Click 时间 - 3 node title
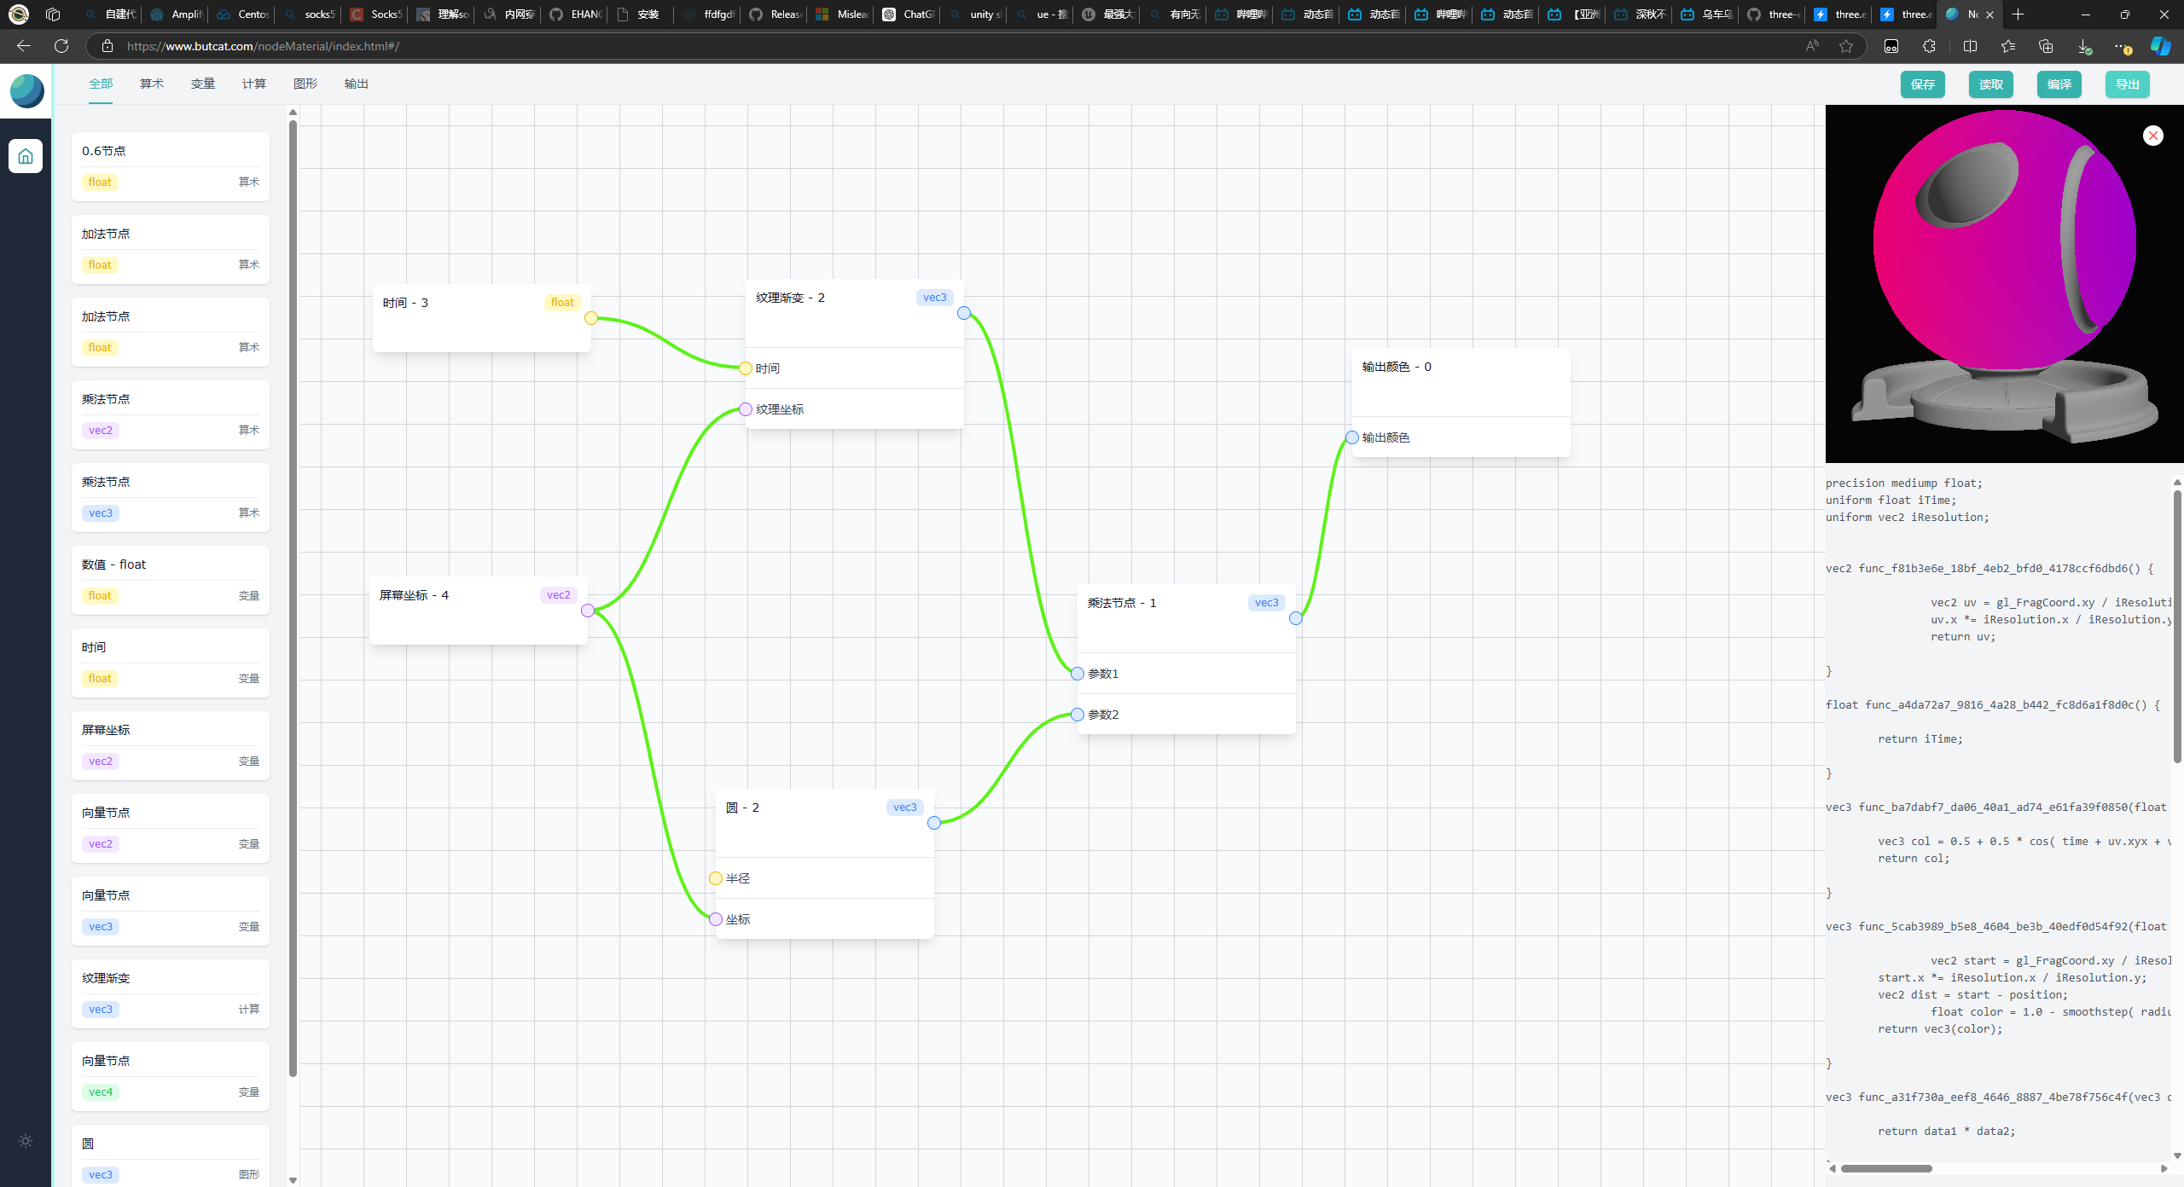2184x1187 pixels. click(x=405, y=303)
